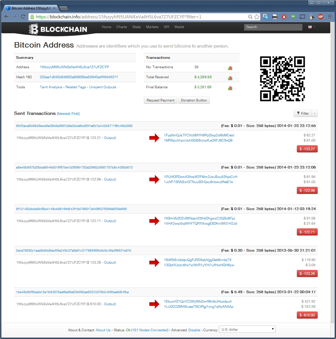Screen dimensions: 336x339
Task: Click the zoom magnifier in address bar
Action: tap(250, 17)
